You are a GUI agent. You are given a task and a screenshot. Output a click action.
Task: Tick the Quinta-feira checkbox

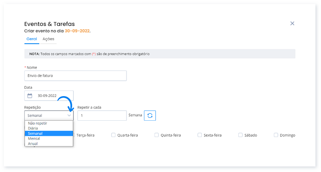coord(157,135)
